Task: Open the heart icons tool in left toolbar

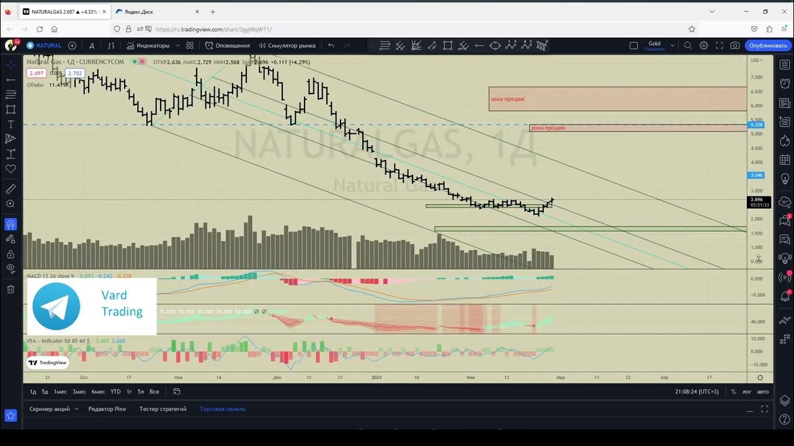Action: point(11,169)
